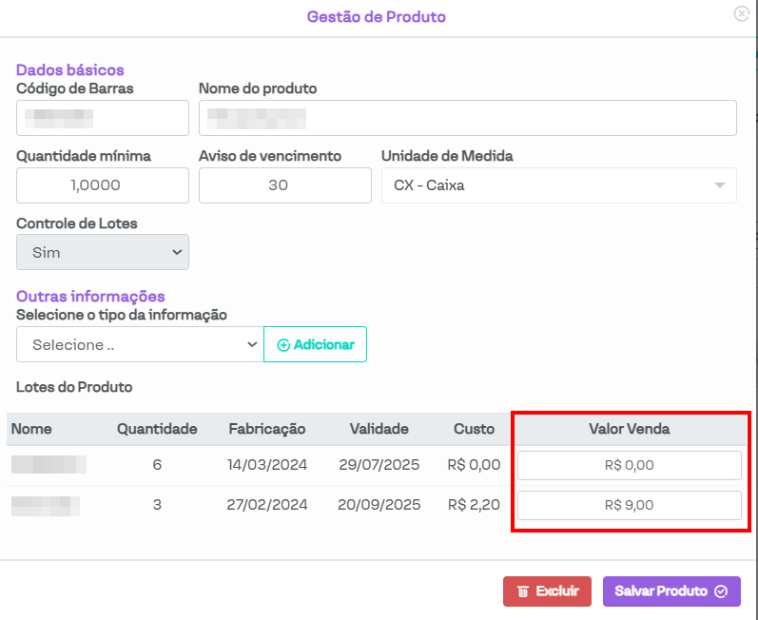Screen dimensions: 758x620
Task: Delete product with the Excluir trash button
Action: click(x=547, y=591)
